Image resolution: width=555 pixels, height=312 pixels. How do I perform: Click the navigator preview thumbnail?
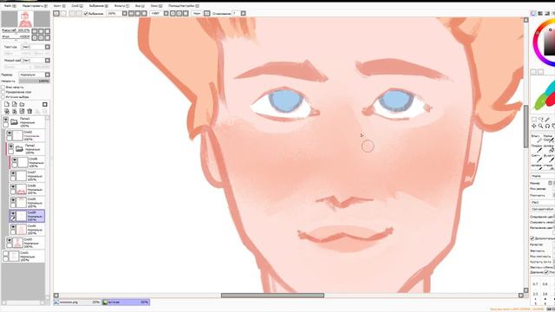pyautogui.click(x=25, y=19)
